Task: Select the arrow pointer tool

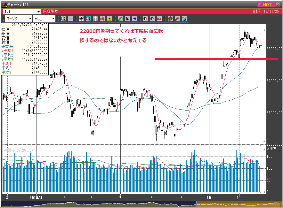Action: point(127,19)
